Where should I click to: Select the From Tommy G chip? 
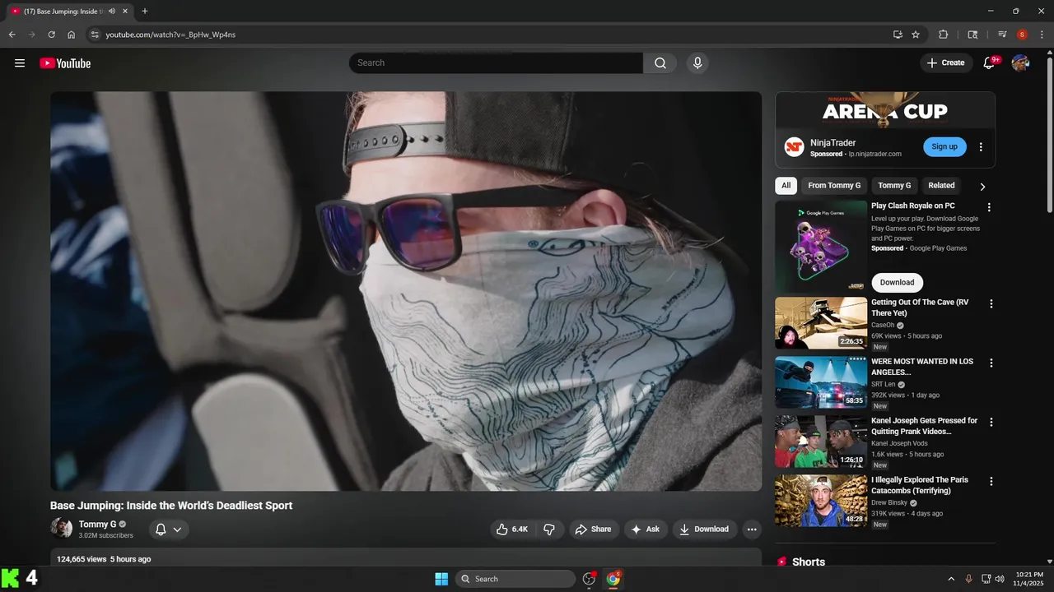[834, 186]
